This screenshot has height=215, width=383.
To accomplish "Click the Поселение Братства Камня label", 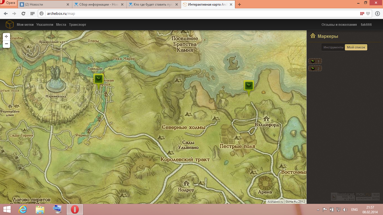I will coord(185,44).
